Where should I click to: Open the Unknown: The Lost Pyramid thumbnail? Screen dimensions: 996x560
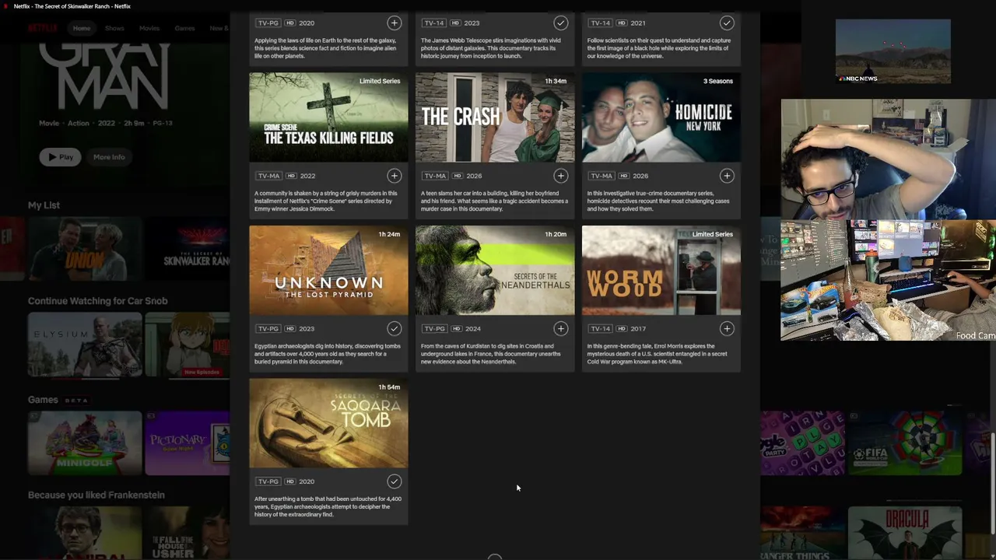(x=328, y=271)
